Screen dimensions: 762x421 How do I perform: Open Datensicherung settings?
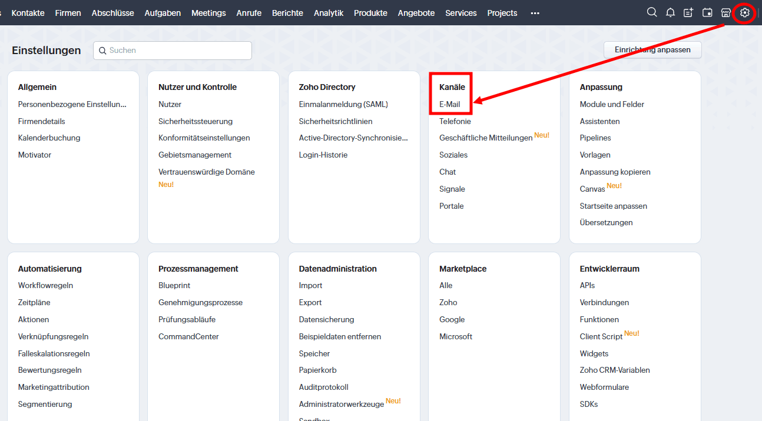pos(327,319)
